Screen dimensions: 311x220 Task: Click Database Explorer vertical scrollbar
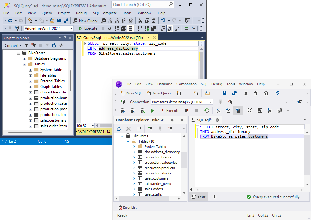click(184, 160)
